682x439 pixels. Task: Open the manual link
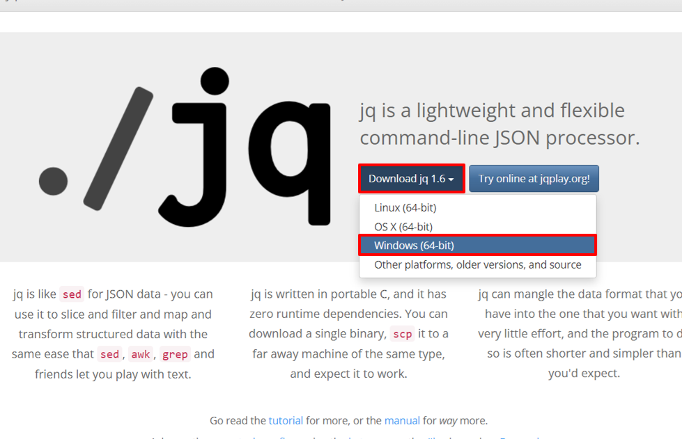[402, 420]
